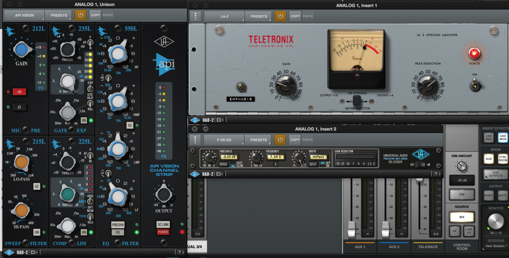The width and height of the screenshot is (509, 258).
Task: Click the 550L HF band knob
Action: [118, 53]
